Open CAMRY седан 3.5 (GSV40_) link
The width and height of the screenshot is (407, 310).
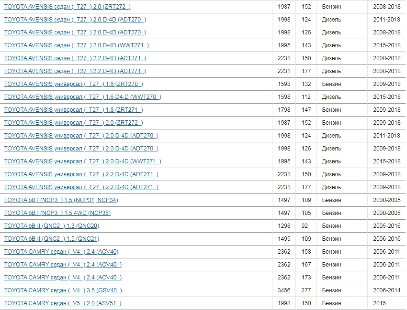point(63,290)
